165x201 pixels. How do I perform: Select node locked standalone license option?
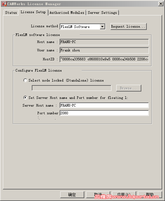pos(25,80)
